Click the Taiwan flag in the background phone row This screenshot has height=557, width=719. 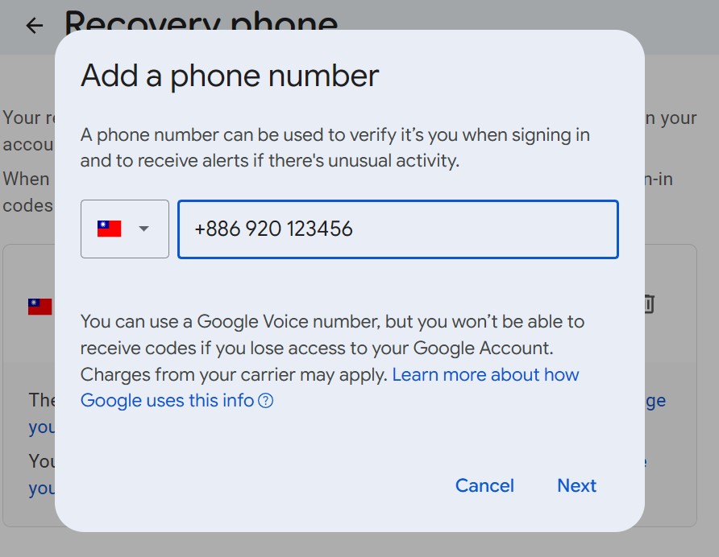pyautogui.click(x=39, y=304)
